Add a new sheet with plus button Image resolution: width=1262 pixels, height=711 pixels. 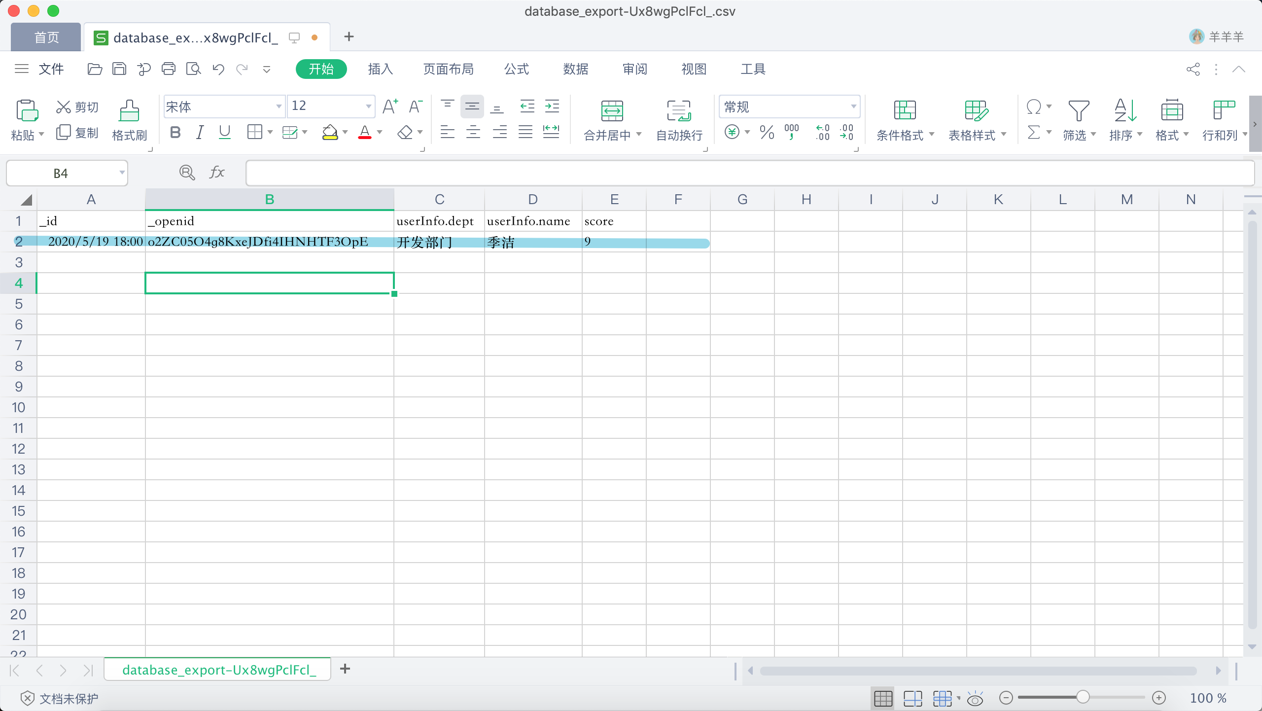(x=345, y=669)
